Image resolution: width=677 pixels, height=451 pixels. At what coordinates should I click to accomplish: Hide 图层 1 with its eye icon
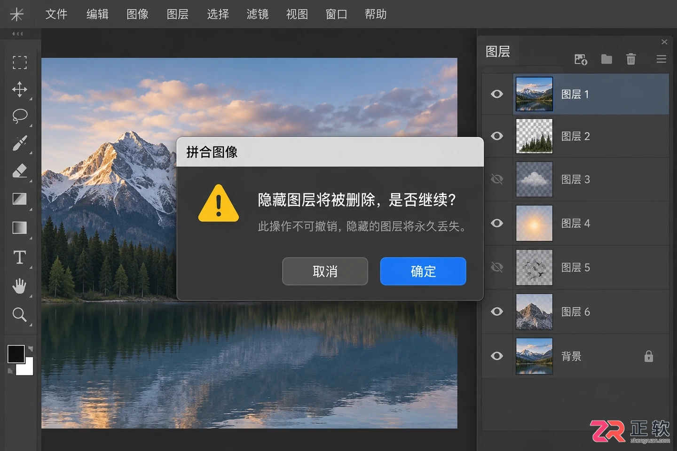point(497,94)
